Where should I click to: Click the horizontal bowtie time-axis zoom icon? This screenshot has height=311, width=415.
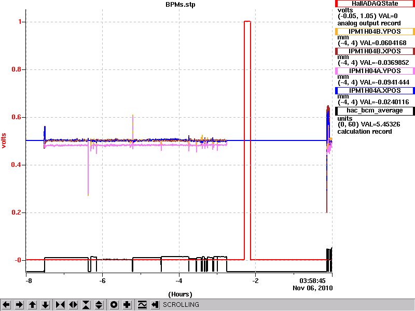tap(60, 305)
